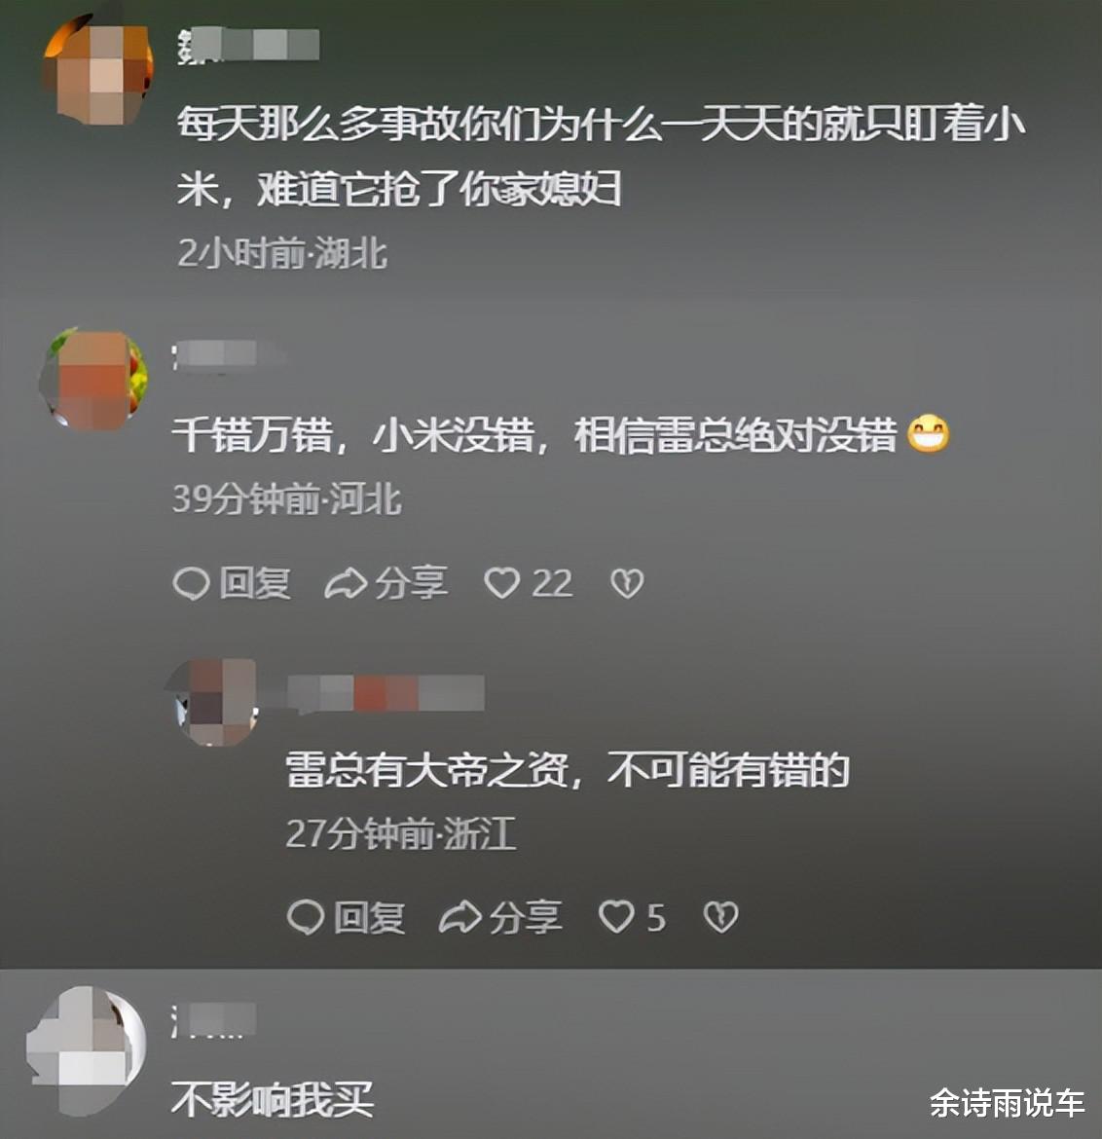Screen dimensions: 1102x1139
Task: Tap 分享 text under the 27分钟前 reply
Action: click(x=526, y=917)
